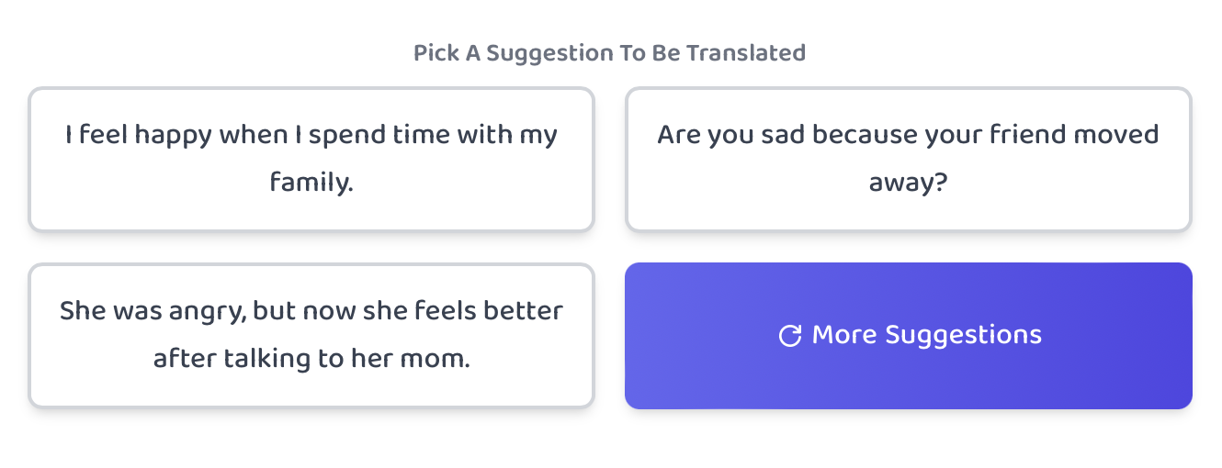Click the 'Pick A Suggestion To Be Translated' heading

click(x=609, y=53)
